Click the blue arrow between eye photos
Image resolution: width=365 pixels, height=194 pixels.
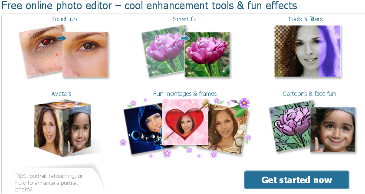[62, 38]
